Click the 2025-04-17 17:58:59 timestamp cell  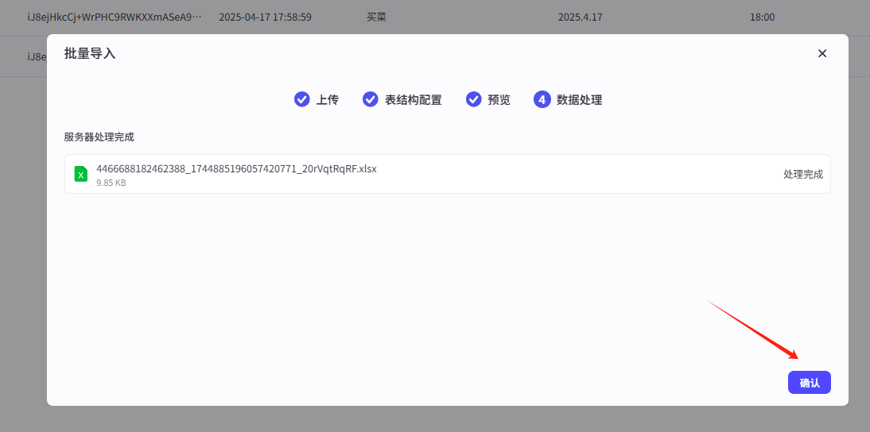coord(265,17)
